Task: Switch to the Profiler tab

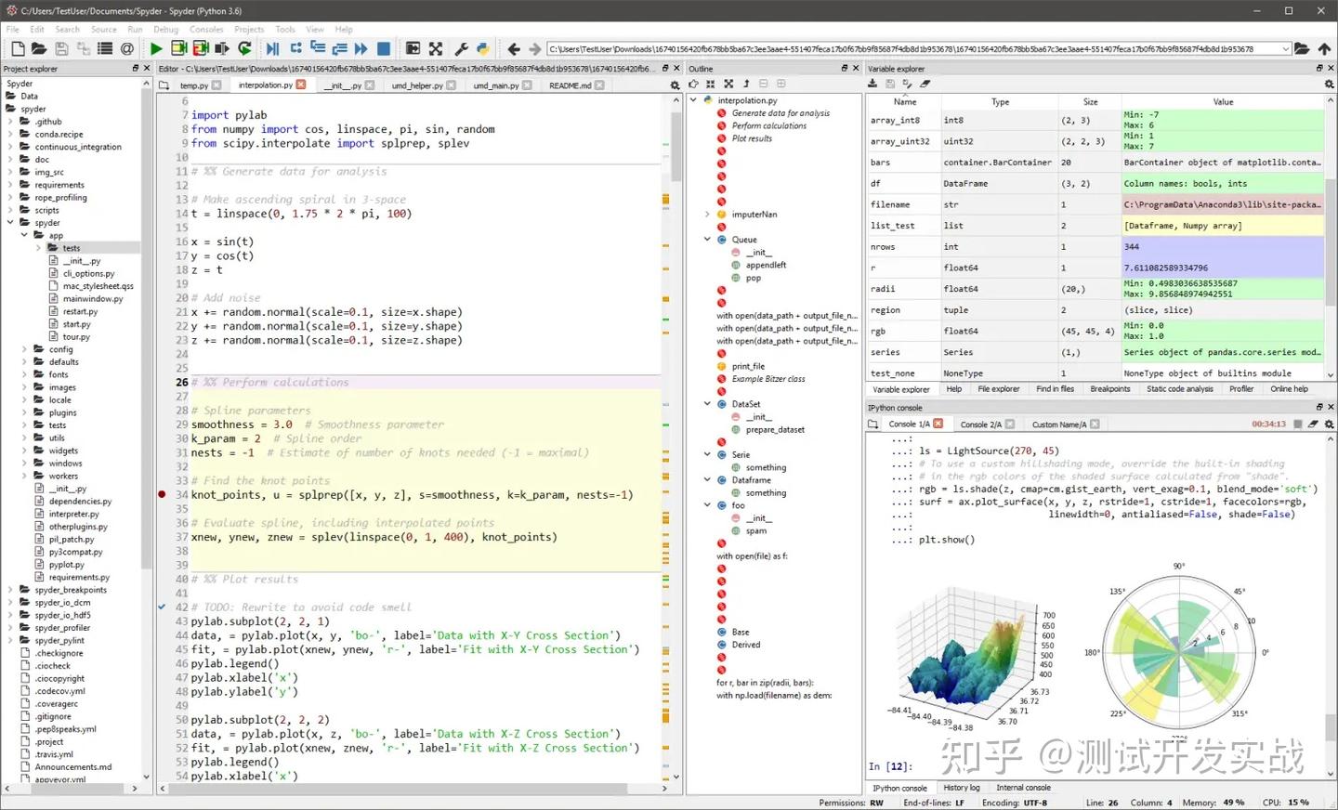Action: pyautogui.click(x=1241, y=389)
